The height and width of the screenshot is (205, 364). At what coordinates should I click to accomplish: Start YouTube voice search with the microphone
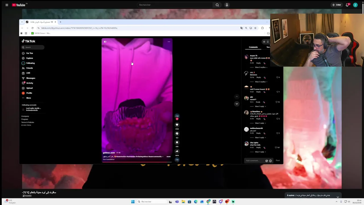pyautogui.click(x=227, y=5)
